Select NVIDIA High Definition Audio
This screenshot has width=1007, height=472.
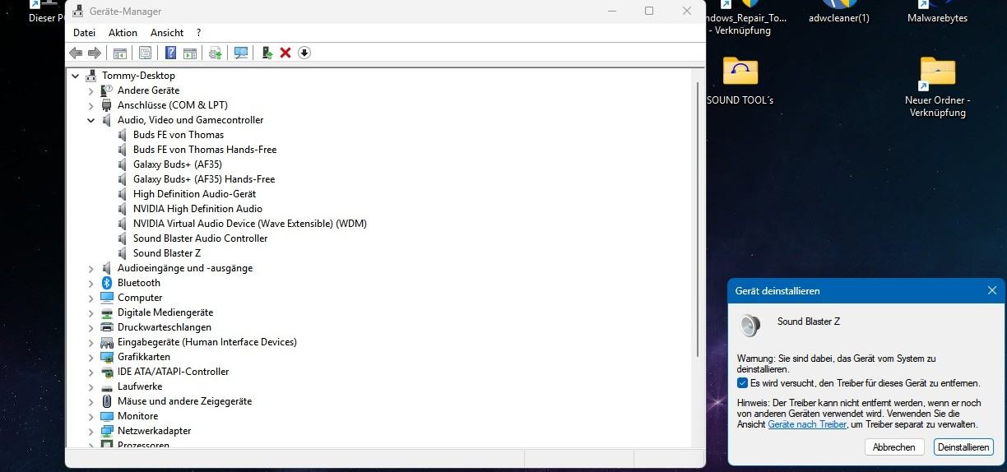coord(197,209)
